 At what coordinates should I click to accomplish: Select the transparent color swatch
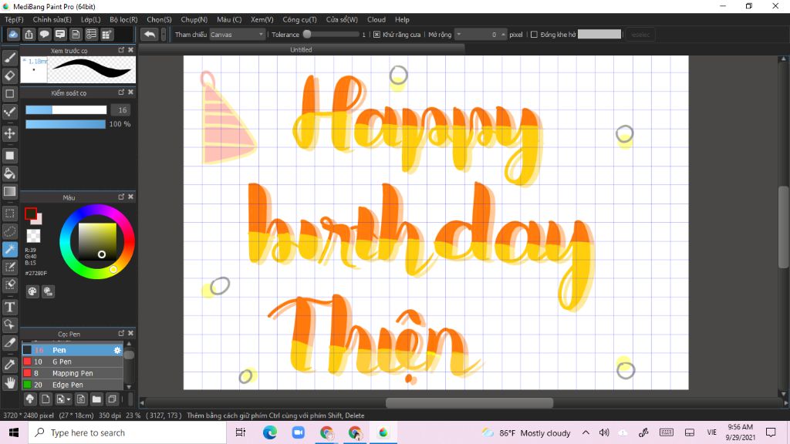pos(33,236)
